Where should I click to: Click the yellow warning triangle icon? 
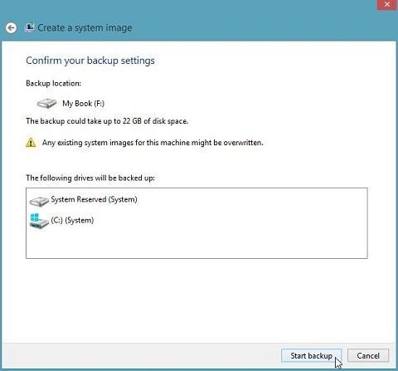(31, 143)
